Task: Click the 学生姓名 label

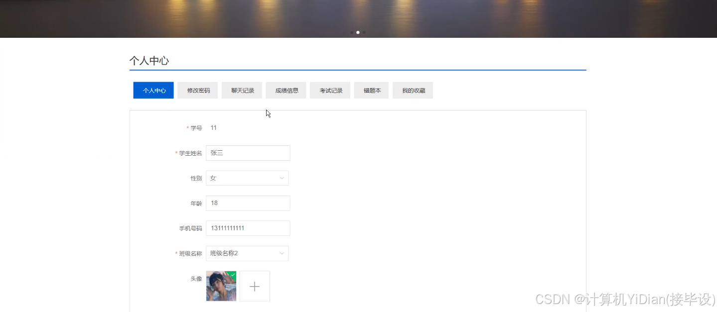Action: [x=190, y=153]
